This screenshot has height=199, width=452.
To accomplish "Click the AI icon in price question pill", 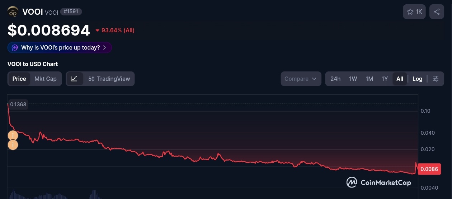I will (15, 47).
